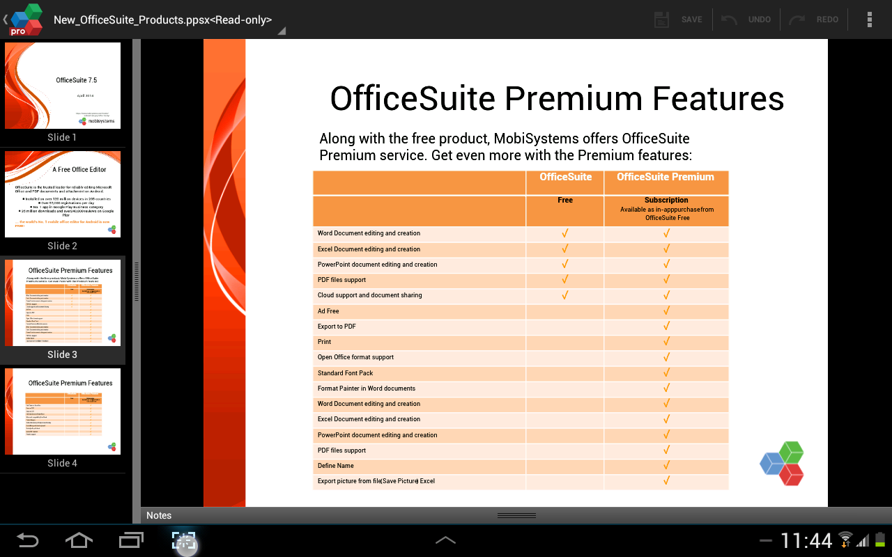Click the SAVE button label
This screenshot has height=557, width=892.
click(692, 19)
